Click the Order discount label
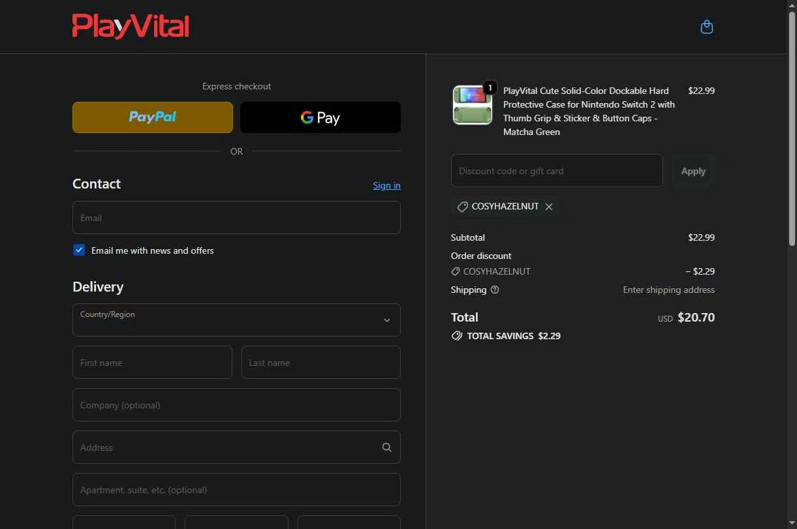The image size is (797, 529). click(481, 256)
